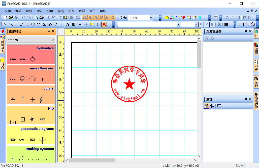Cut selection with scissors icon

49,18
